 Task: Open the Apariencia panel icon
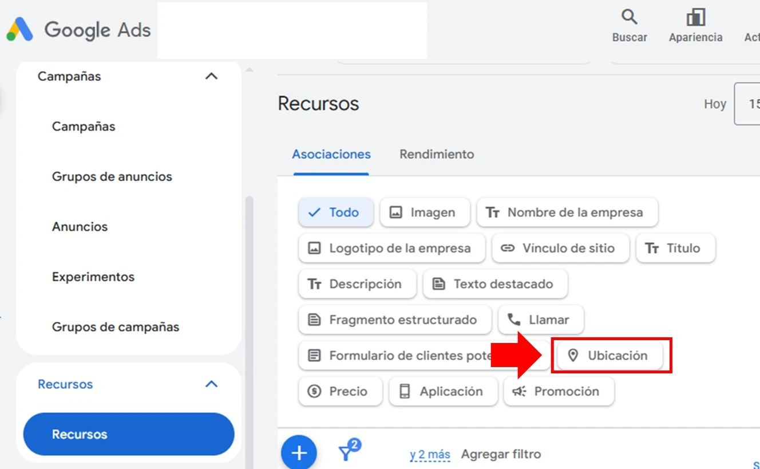(x=695, y=18)
